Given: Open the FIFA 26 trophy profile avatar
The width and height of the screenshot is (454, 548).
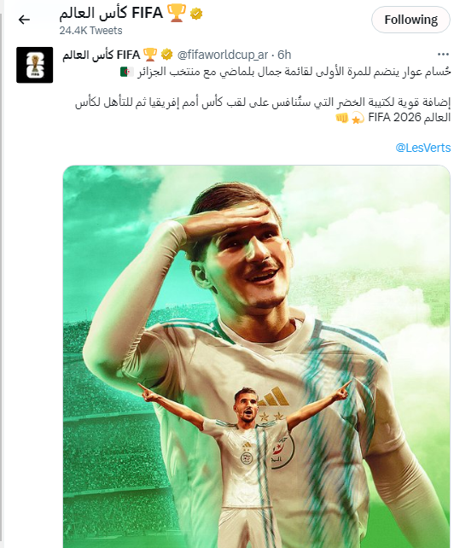Looking at the screenshot, I should click(35, 65).
